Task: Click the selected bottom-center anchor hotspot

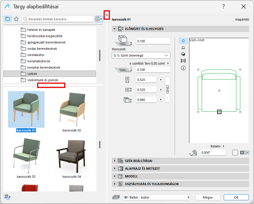Action: (219, 112)
